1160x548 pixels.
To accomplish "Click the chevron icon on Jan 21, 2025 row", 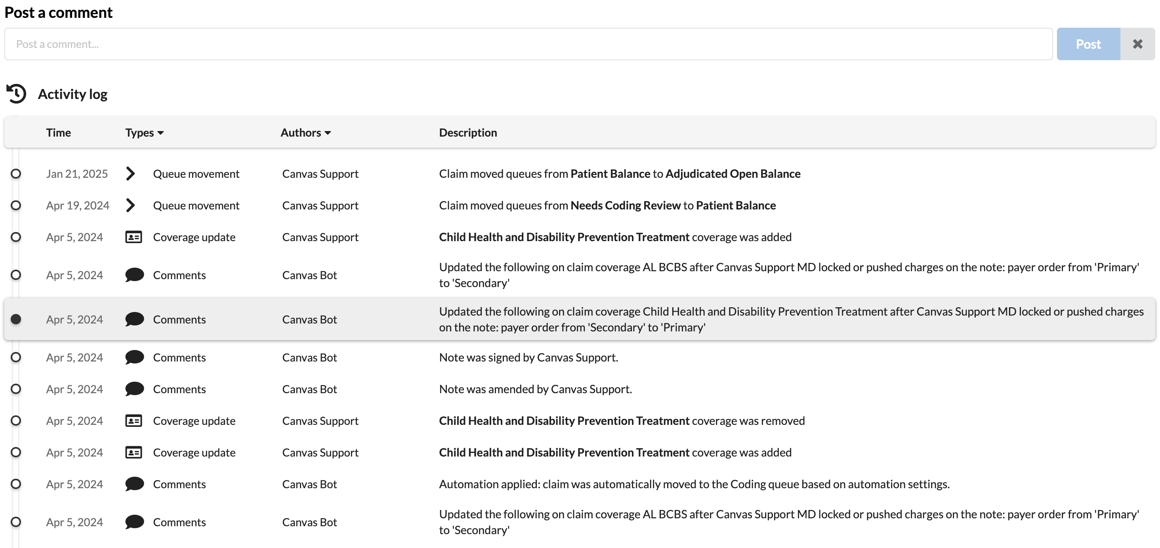I will (x=130, y=174).
